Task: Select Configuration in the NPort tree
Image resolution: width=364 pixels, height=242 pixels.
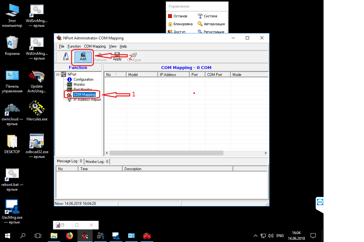Action: click(83, 79)
